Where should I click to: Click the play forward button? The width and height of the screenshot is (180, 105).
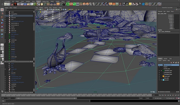[x=170, y=95]
